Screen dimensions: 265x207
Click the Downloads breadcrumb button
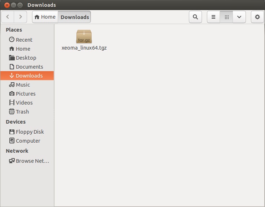(x=74, y=17)
